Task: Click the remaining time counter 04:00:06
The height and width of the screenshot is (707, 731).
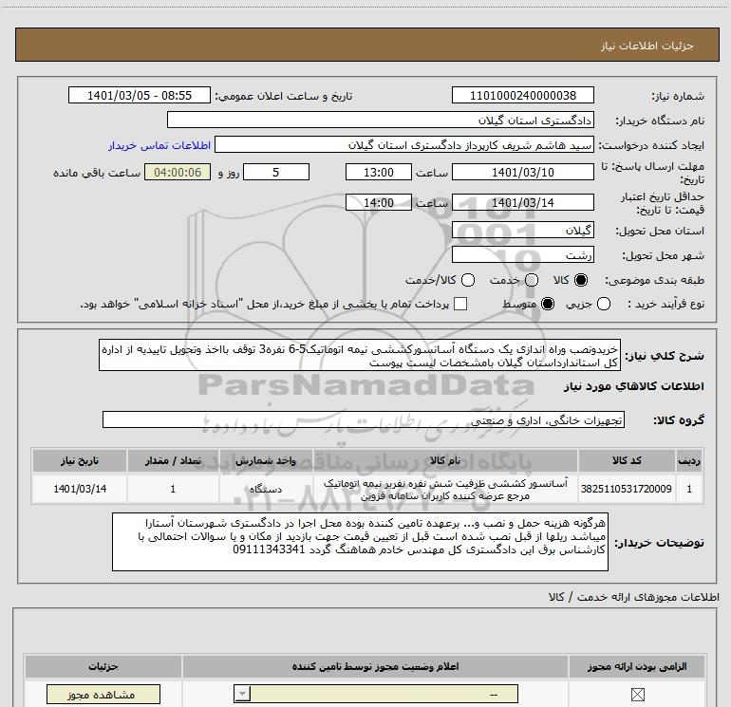Action: pos(178,172)
